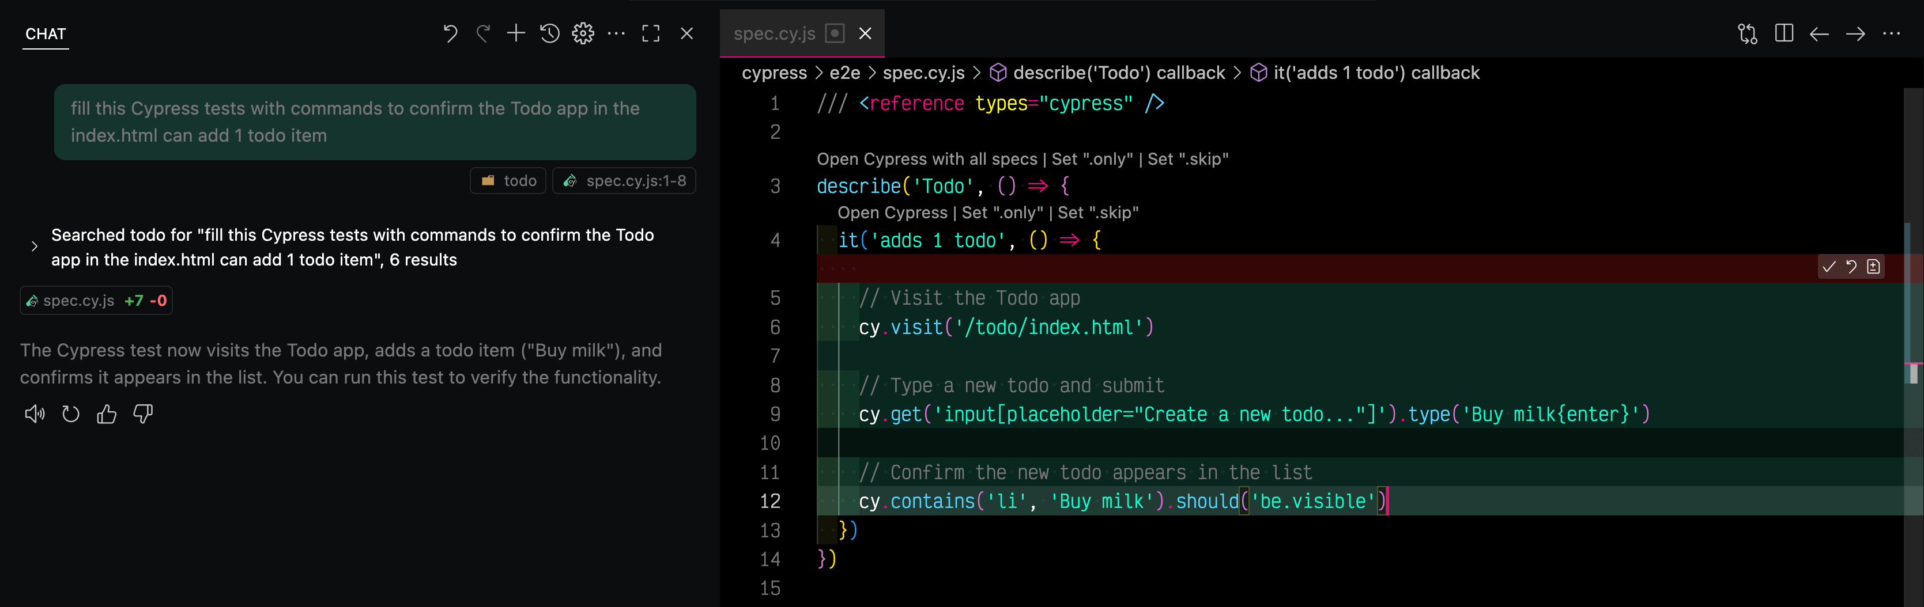1924x607 pixels.
Task: Maximize the chat panel
Action: tap(651, 33)
